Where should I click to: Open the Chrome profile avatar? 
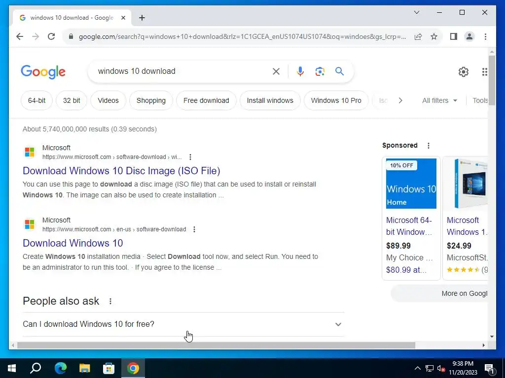click(469, 36)
